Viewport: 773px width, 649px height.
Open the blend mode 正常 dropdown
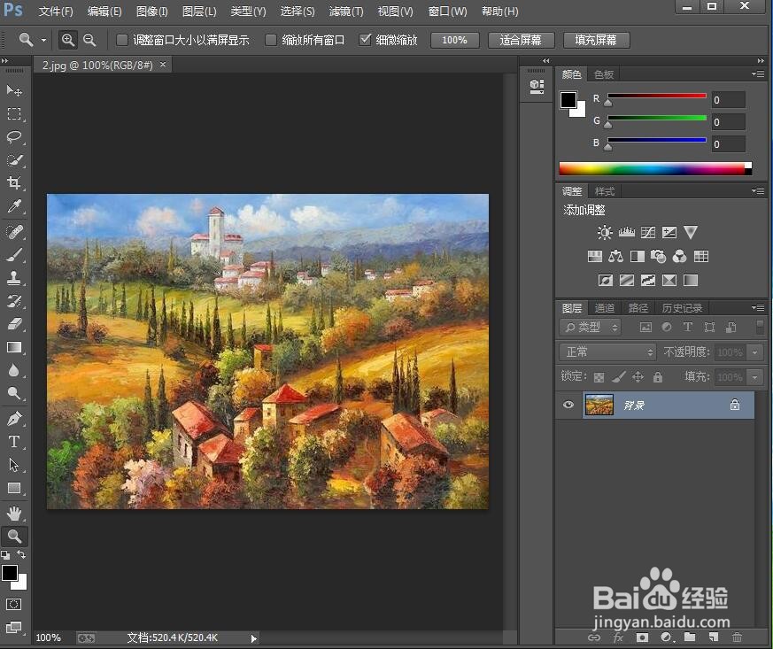point(607,352)
